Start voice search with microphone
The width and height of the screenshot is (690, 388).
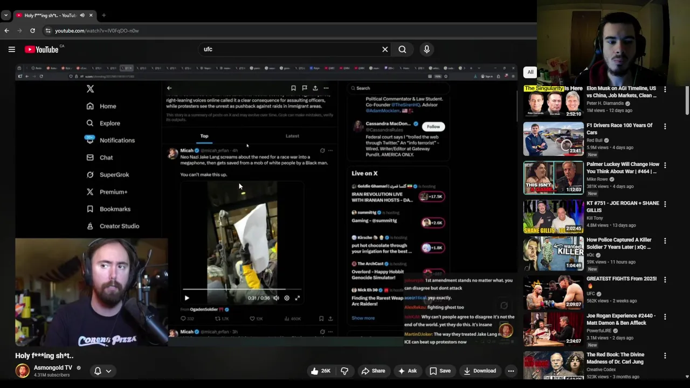(426, 49)
